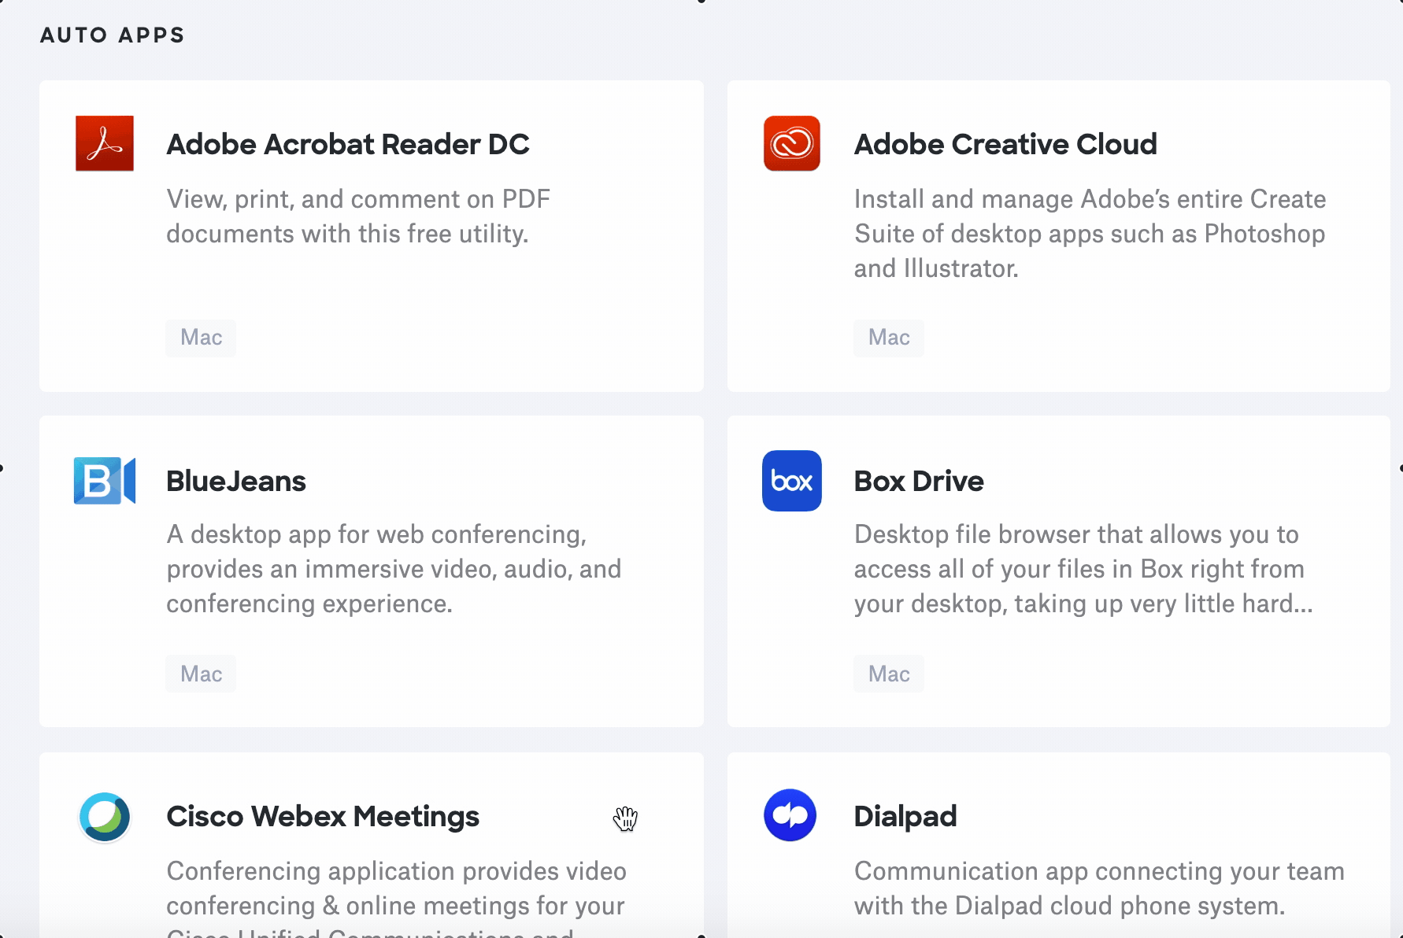Click the Mac tag under Adobe Acrobat Reader DC
Screen dimensions: 1403x938
pyautogui.click(x=201, y=338)
